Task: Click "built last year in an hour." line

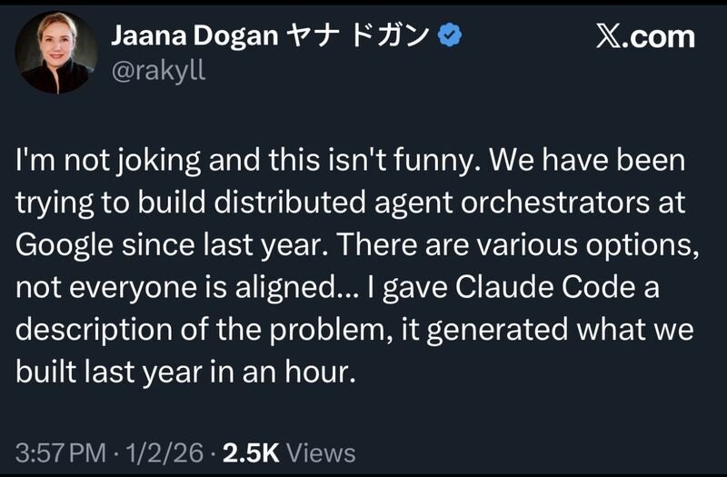Action: pos(185,372)
